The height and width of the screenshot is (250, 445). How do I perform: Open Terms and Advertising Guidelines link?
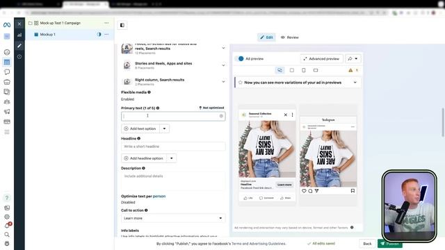[259, 244]
